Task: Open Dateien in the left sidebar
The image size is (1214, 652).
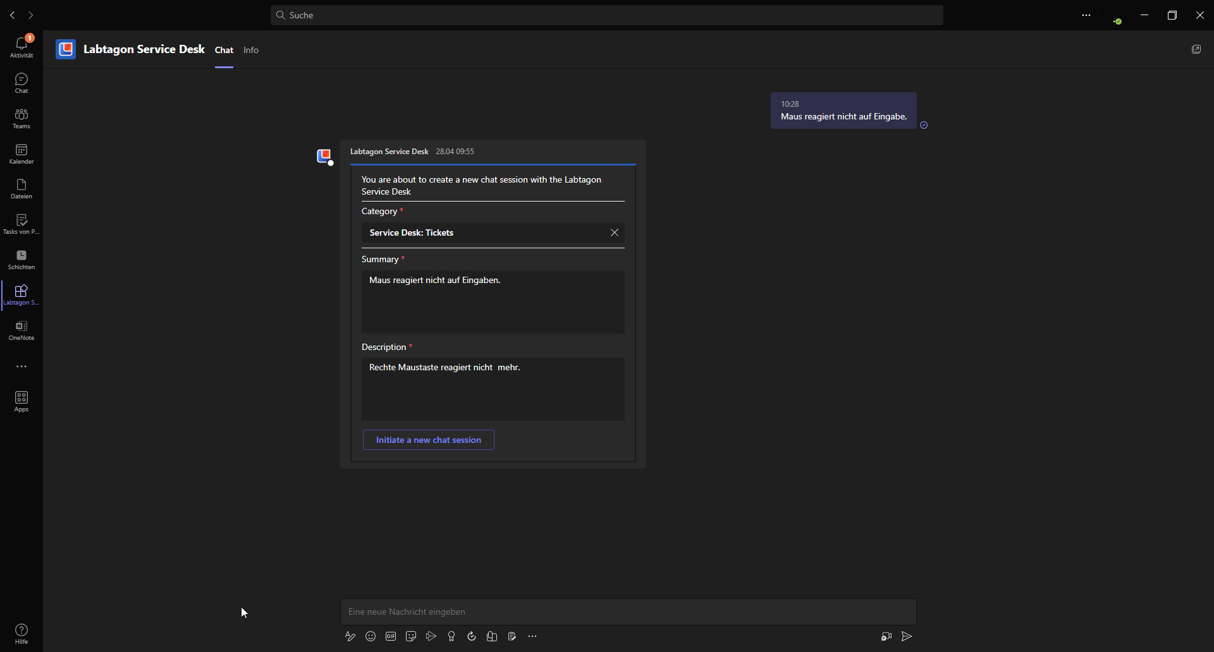Action: [21, 188]
